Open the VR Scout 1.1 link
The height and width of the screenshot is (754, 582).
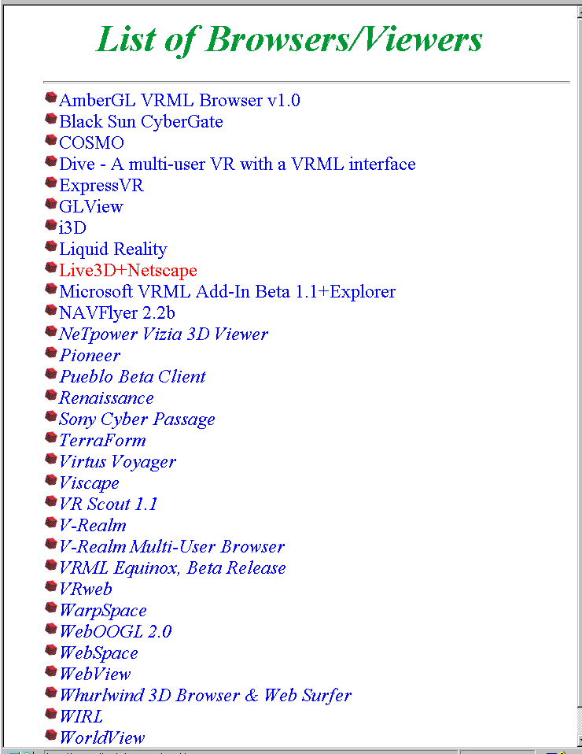point(108,504)
